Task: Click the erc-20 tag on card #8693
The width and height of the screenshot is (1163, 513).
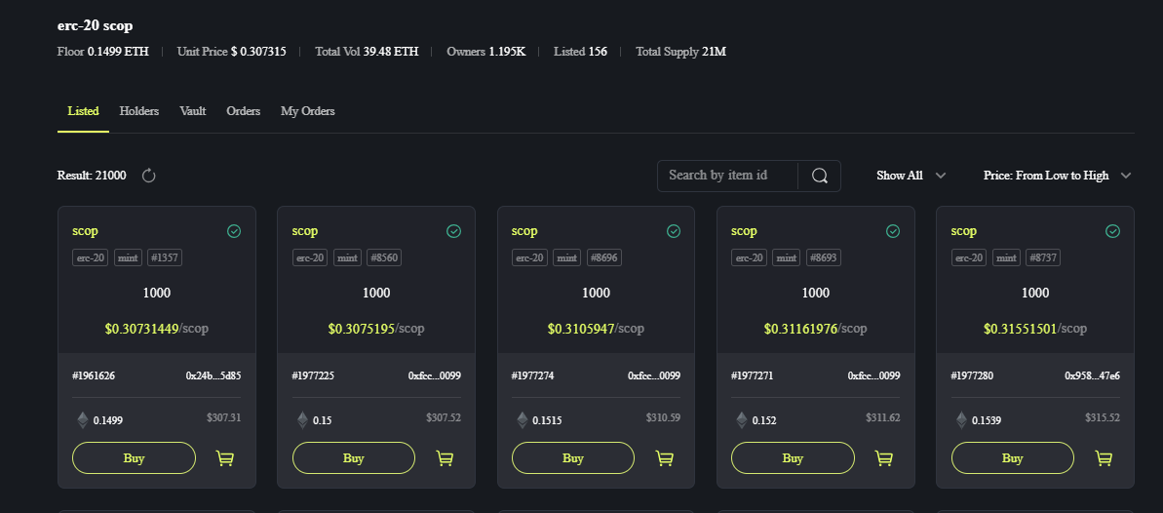Action: pyautogui.click(x=749, y=257)
